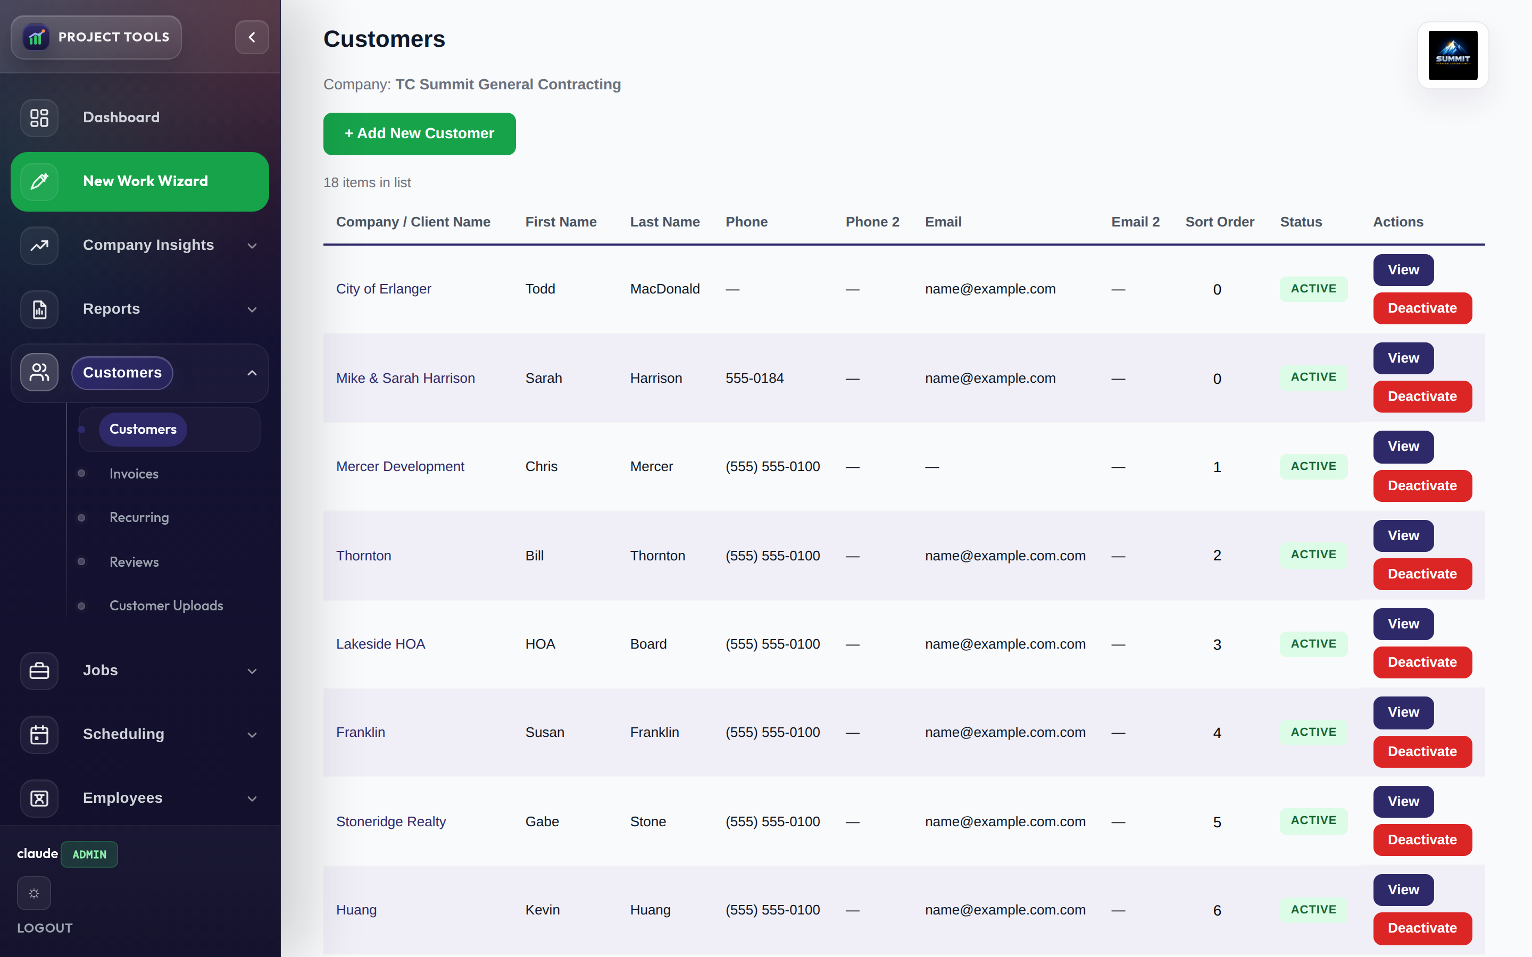
Task: Deactivate the Thornton customer
Action: coord(1422,574)
